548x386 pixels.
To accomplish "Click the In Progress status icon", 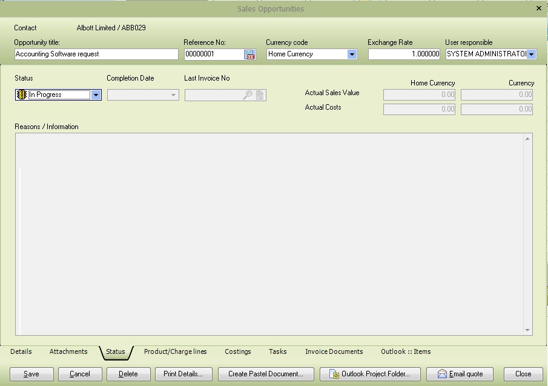I will coord(21,95).
